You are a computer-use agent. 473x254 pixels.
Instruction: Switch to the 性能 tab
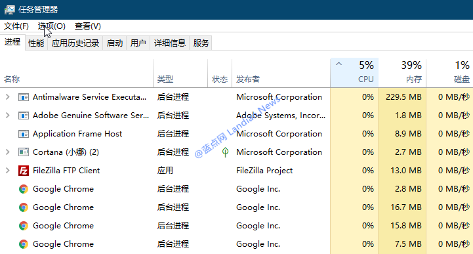(x=36, y=43)
